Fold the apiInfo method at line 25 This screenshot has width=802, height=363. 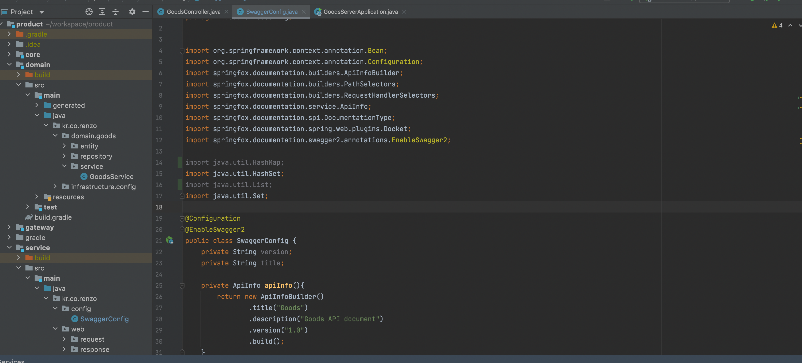[182, 285]
